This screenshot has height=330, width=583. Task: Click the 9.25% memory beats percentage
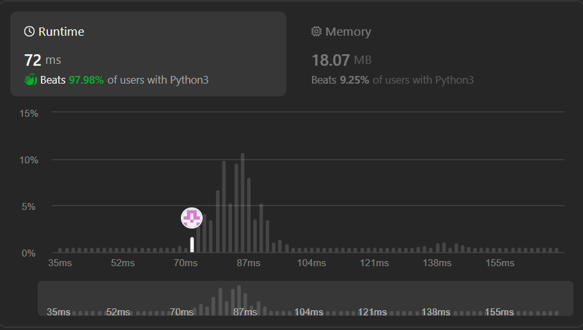tap(354, 80)
